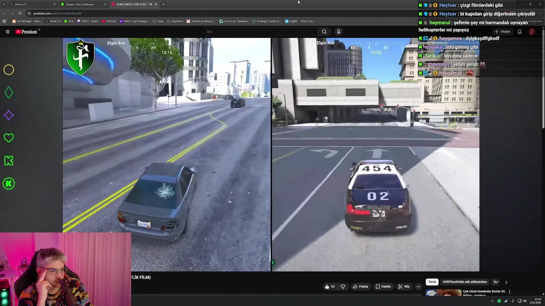Click the split-screen video player

[x=271, y=155]
